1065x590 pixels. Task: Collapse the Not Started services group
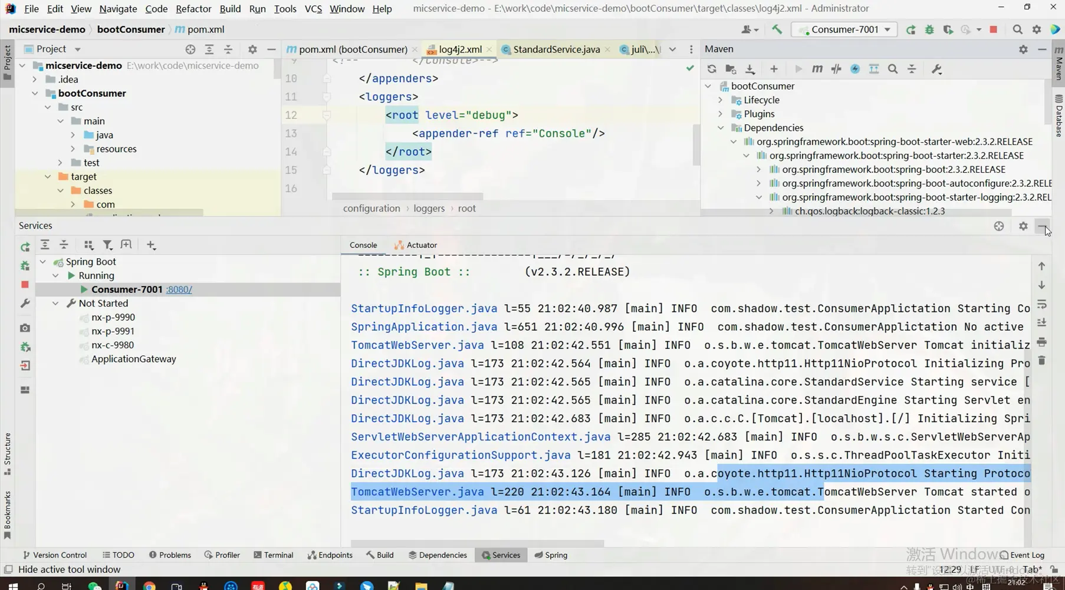pyautogui.click(x=55, y=303)
